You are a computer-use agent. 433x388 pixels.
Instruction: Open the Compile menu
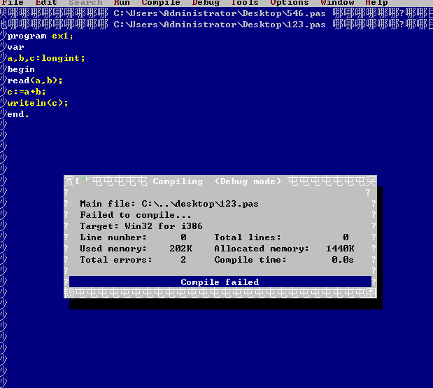coord(161,3)
